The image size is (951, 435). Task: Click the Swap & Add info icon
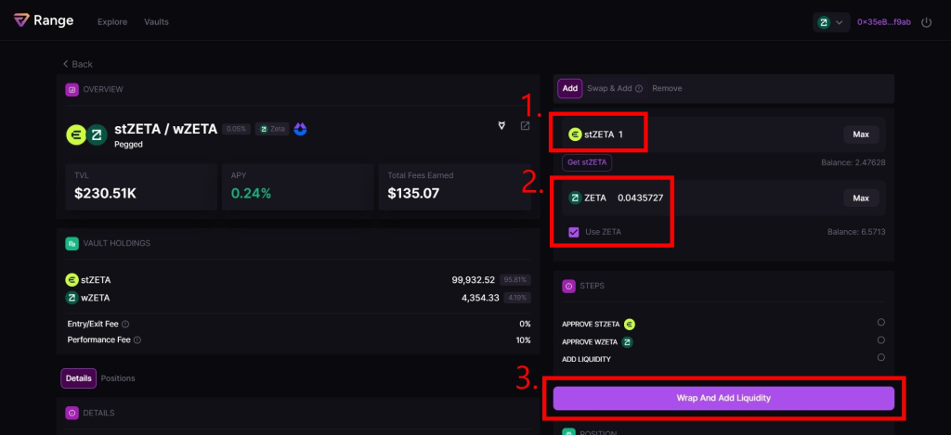click(640, 89)
